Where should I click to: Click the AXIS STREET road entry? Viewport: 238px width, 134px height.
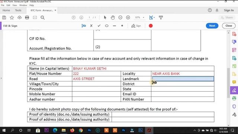84,79
